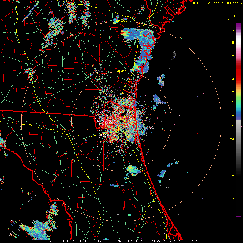Click the -7 value on color scale
The image size is (243, 243).
pyautogui.click(x=232, y=198)
